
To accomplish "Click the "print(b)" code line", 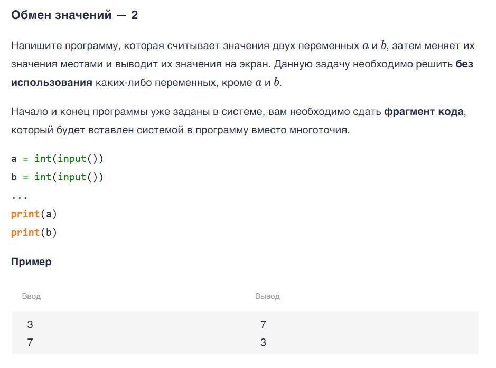I will 34,233.
